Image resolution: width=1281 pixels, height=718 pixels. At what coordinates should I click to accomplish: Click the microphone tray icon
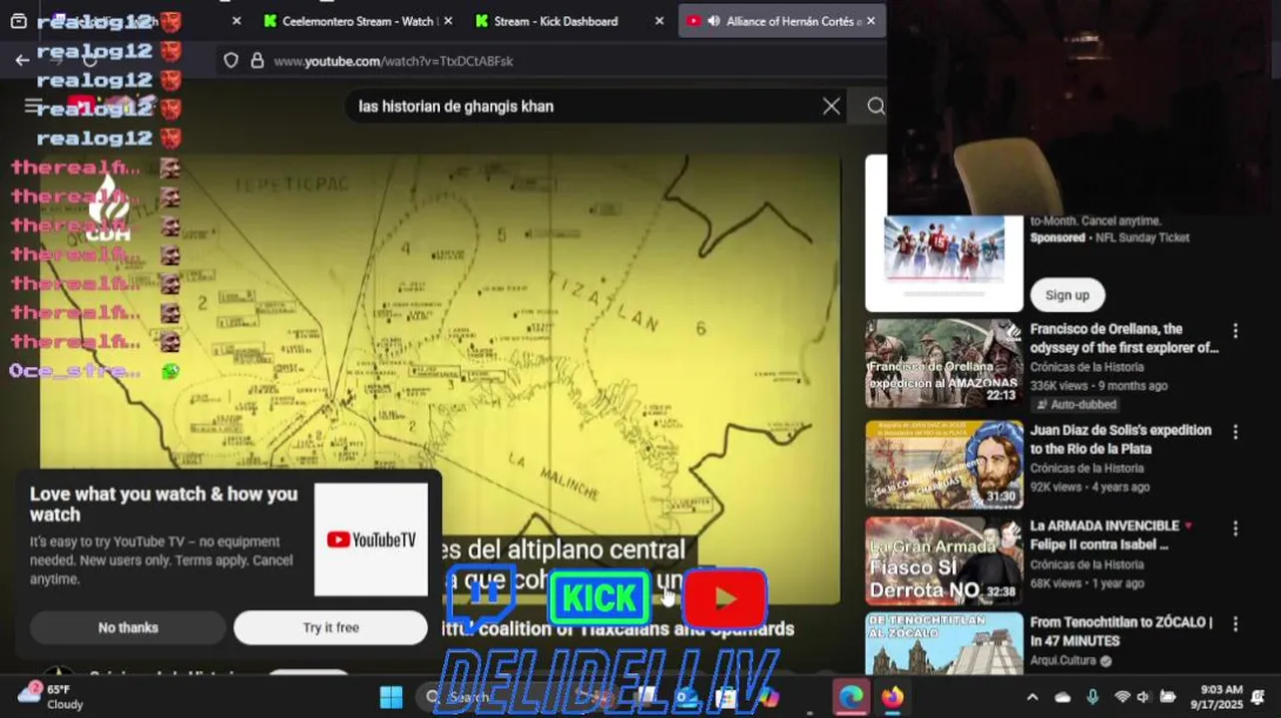pos(1092,697)
